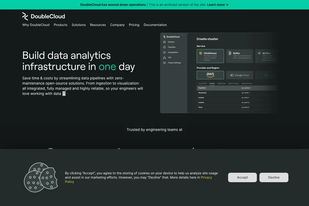Switch to the Europe region tab
The height and width of the screenshot is (206, 309).
coord(212,83)
